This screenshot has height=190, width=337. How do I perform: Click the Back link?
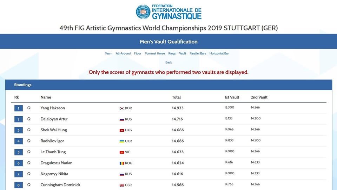(168, 63)
